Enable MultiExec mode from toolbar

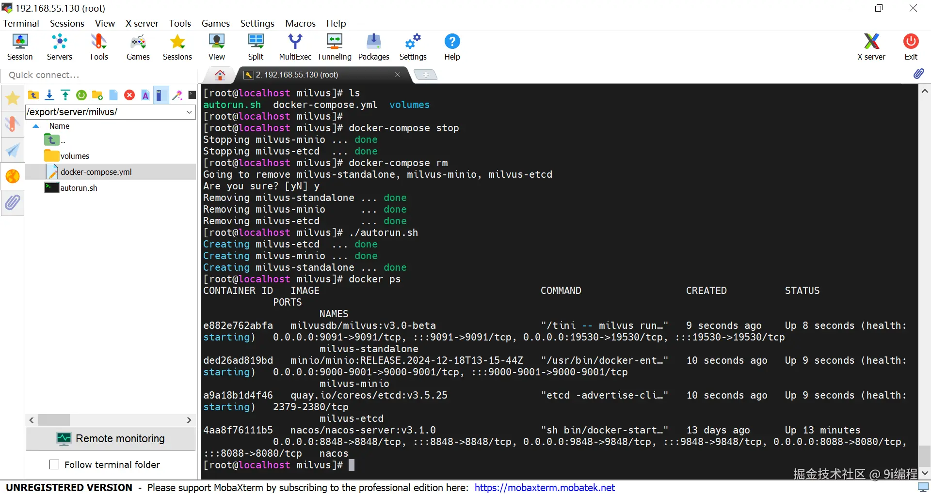pos(295,47)
